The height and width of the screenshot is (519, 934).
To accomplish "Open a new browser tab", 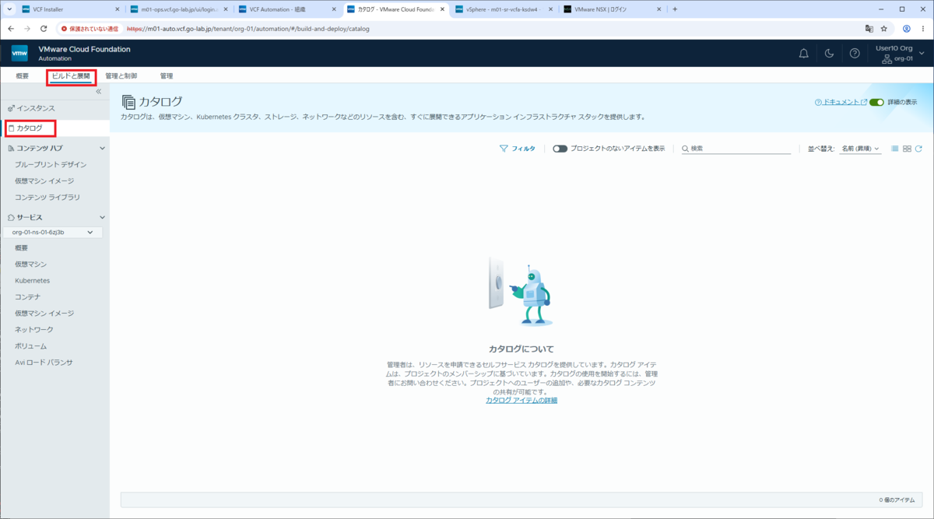I will click(675, 9).
